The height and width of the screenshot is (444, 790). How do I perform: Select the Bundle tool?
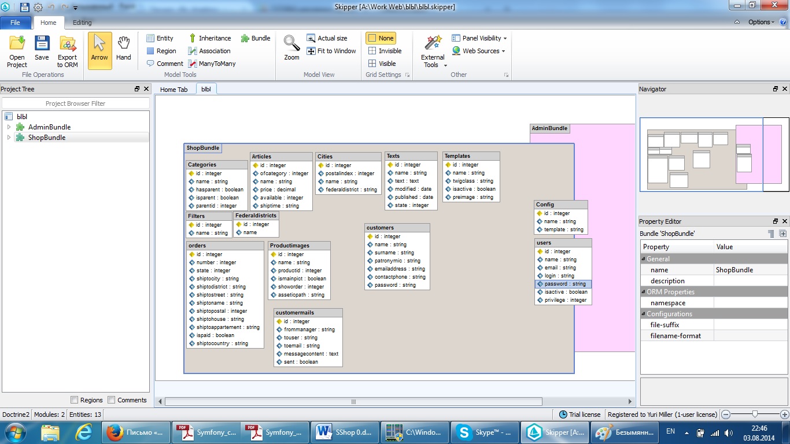(256, 38)
